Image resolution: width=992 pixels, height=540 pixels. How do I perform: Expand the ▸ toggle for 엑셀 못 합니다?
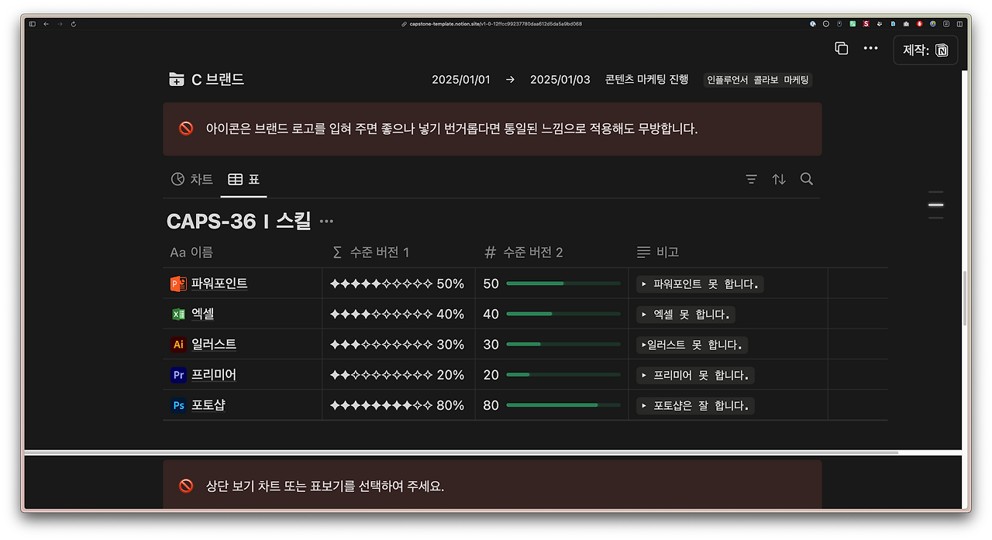(x=642, y=314)
